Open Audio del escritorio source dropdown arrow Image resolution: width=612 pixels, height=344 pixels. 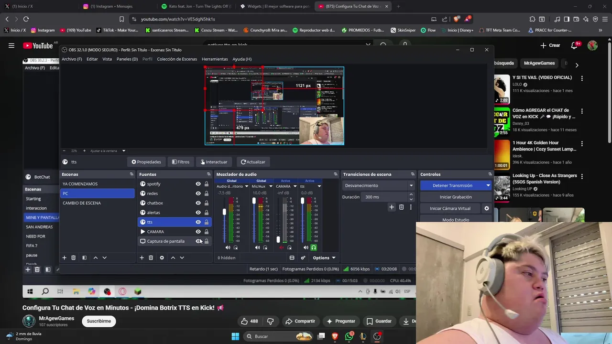[246, 186]
